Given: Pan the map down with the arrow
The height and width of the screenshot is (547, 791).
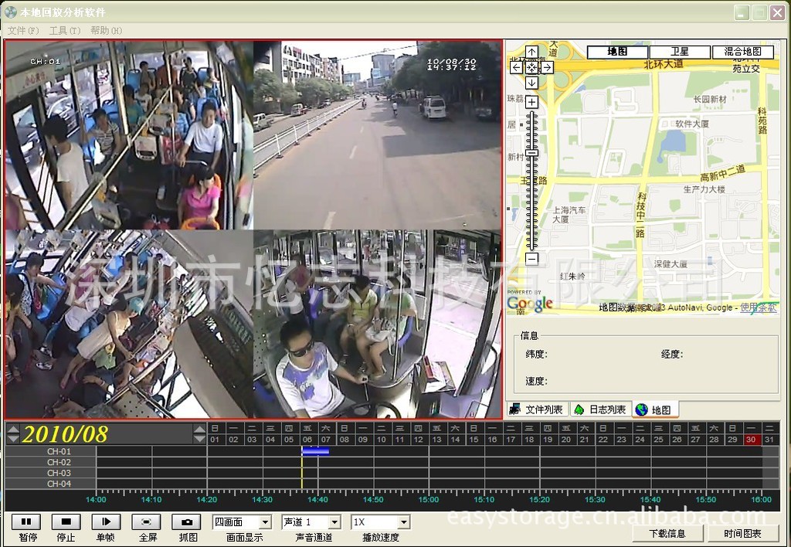Looking at the screenshot, I should click(x=531, y=83).
